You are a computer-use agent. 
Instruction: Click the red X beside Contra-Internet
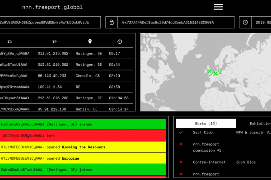[x=181, y=162]
